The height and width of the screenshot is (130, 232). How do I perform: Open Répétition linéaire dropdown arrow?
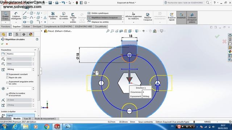coord(123,18)
